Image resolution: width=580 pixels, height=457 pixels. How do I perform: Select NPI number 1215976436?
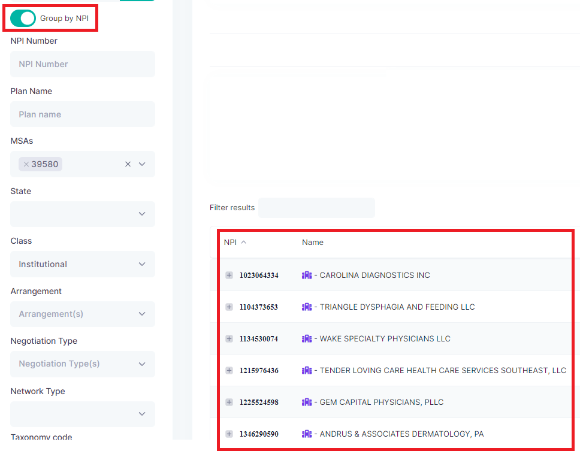tap(259, 371)
